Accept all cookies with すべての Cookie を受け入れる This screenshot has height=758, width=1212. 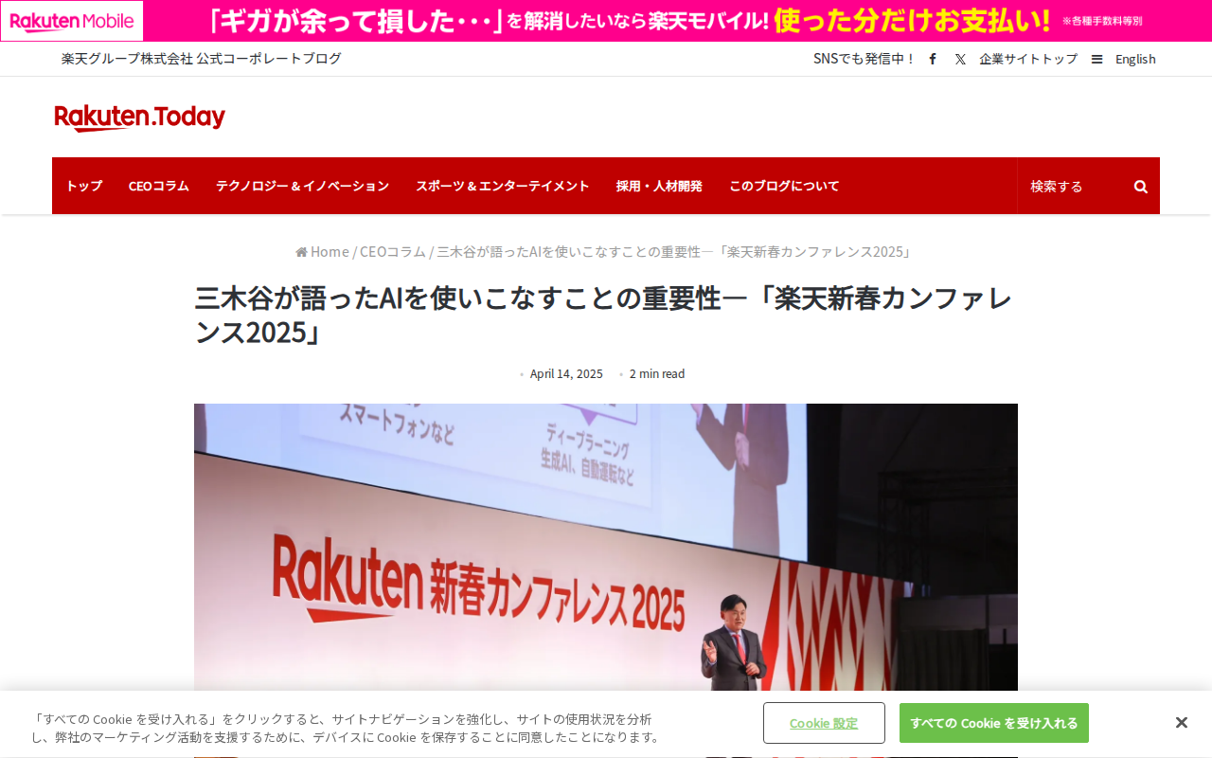coord(994,723)
